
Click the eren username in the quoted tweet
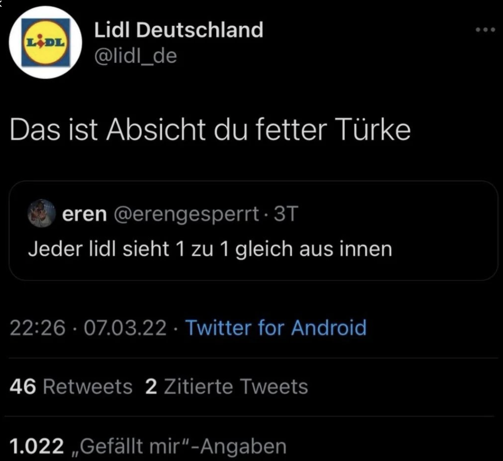84,214
